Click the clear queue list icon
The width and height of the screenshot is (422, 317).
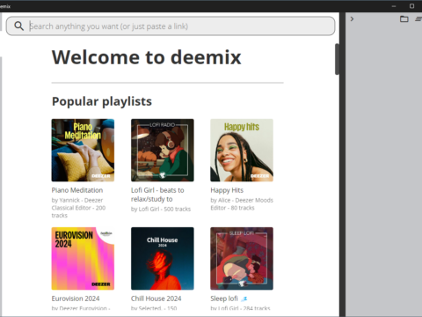point(418,19)
